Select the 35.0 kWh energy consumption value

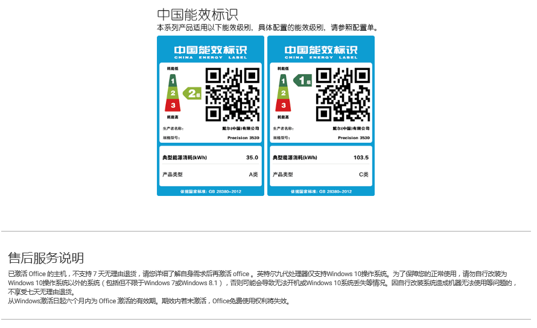(x=252, y=158)
